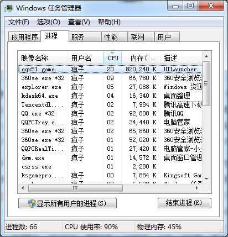
Task: Click the horizontal scrollbar left arrow
Action: [23, 188]
